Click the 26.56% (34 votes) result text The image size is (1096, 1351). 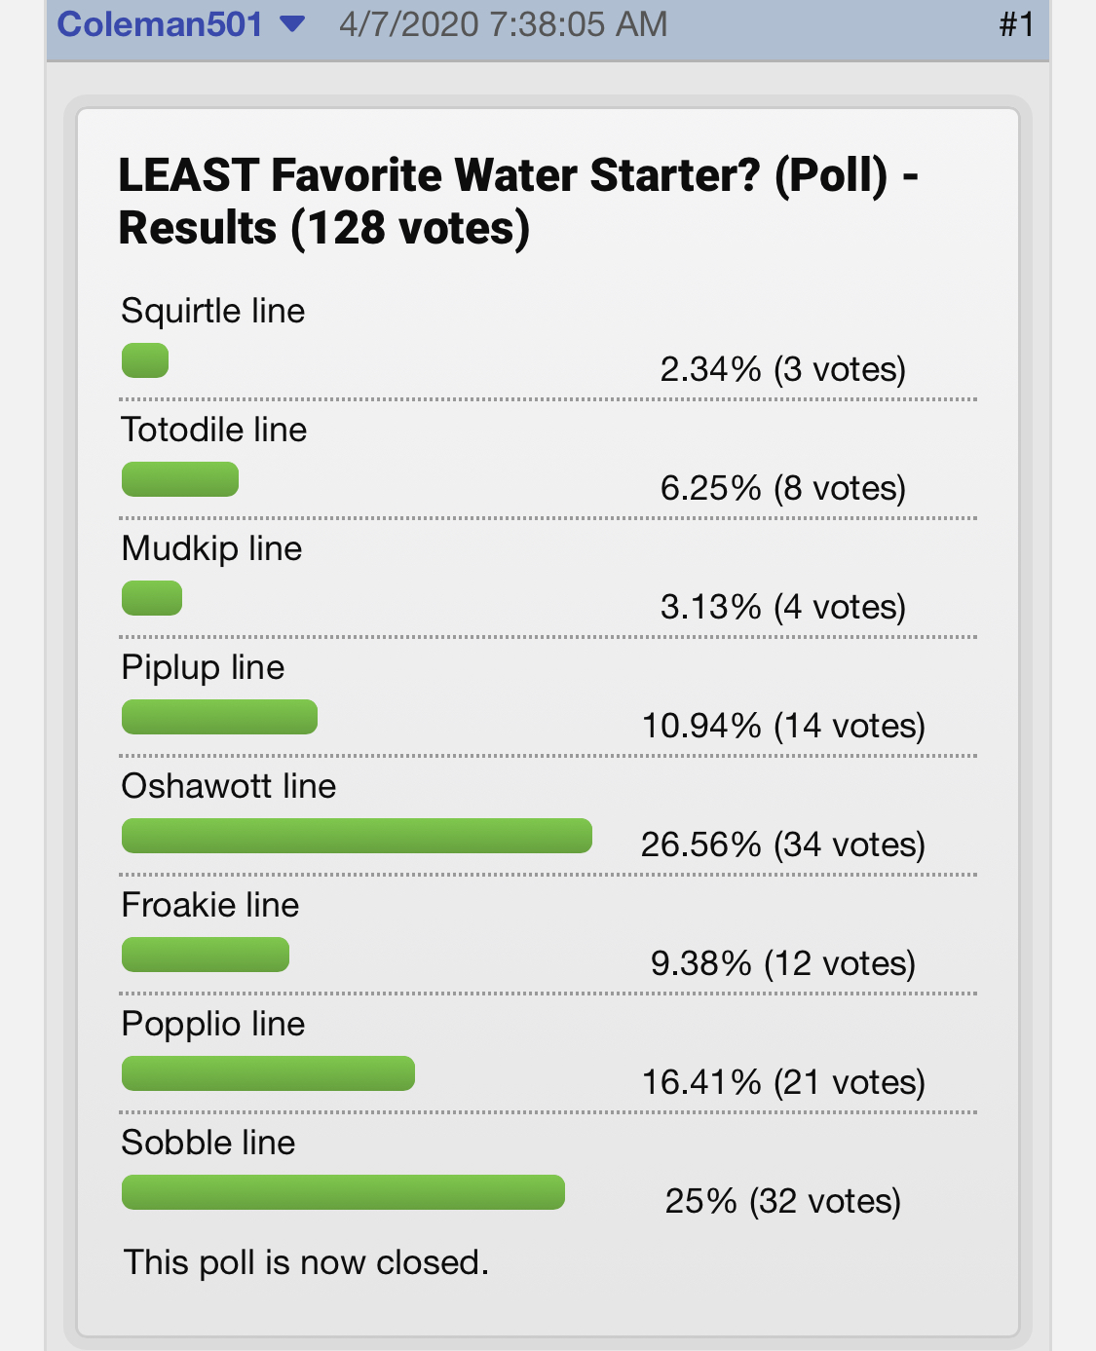pyautogui.click(x=782, y=844)
